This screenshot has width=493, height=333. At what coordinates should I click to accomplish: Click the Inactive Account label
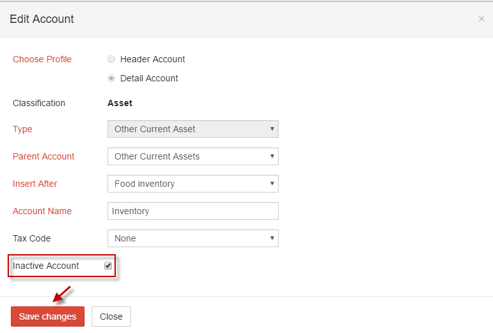tap(46, 266)
